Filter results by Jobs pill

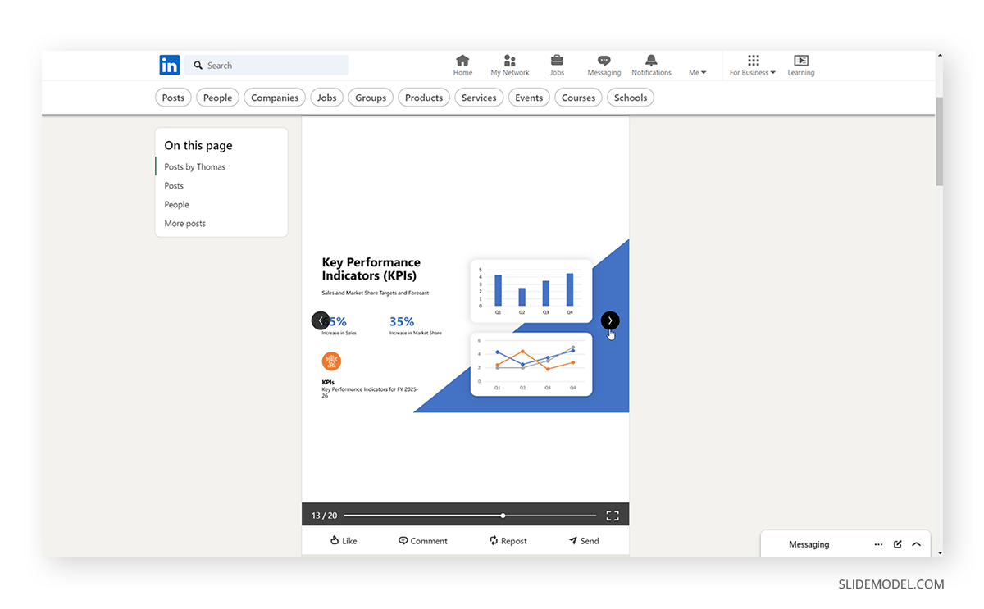tap(327, 98)
